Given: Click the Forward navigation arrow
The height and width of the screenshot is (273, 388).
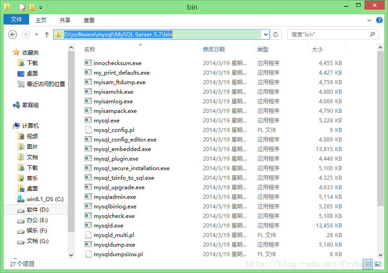Looking at the screenshot, I should pyautogui.click(x=25, y=35).
